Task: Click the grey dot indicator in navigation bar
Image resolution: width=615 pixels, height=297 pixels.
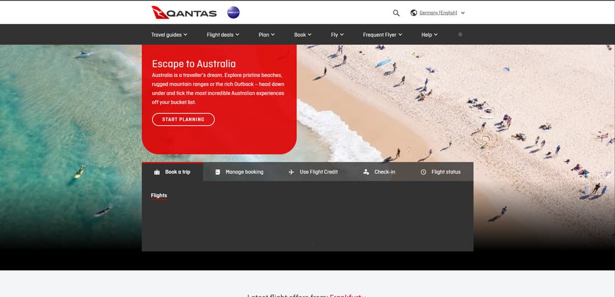Action: (460, 35)
